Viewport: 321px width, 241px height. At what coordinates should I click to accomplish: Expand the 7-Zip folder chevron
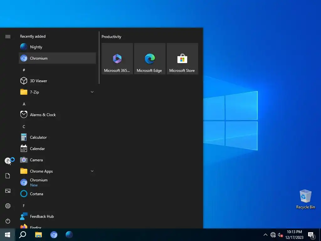(92, 92)
